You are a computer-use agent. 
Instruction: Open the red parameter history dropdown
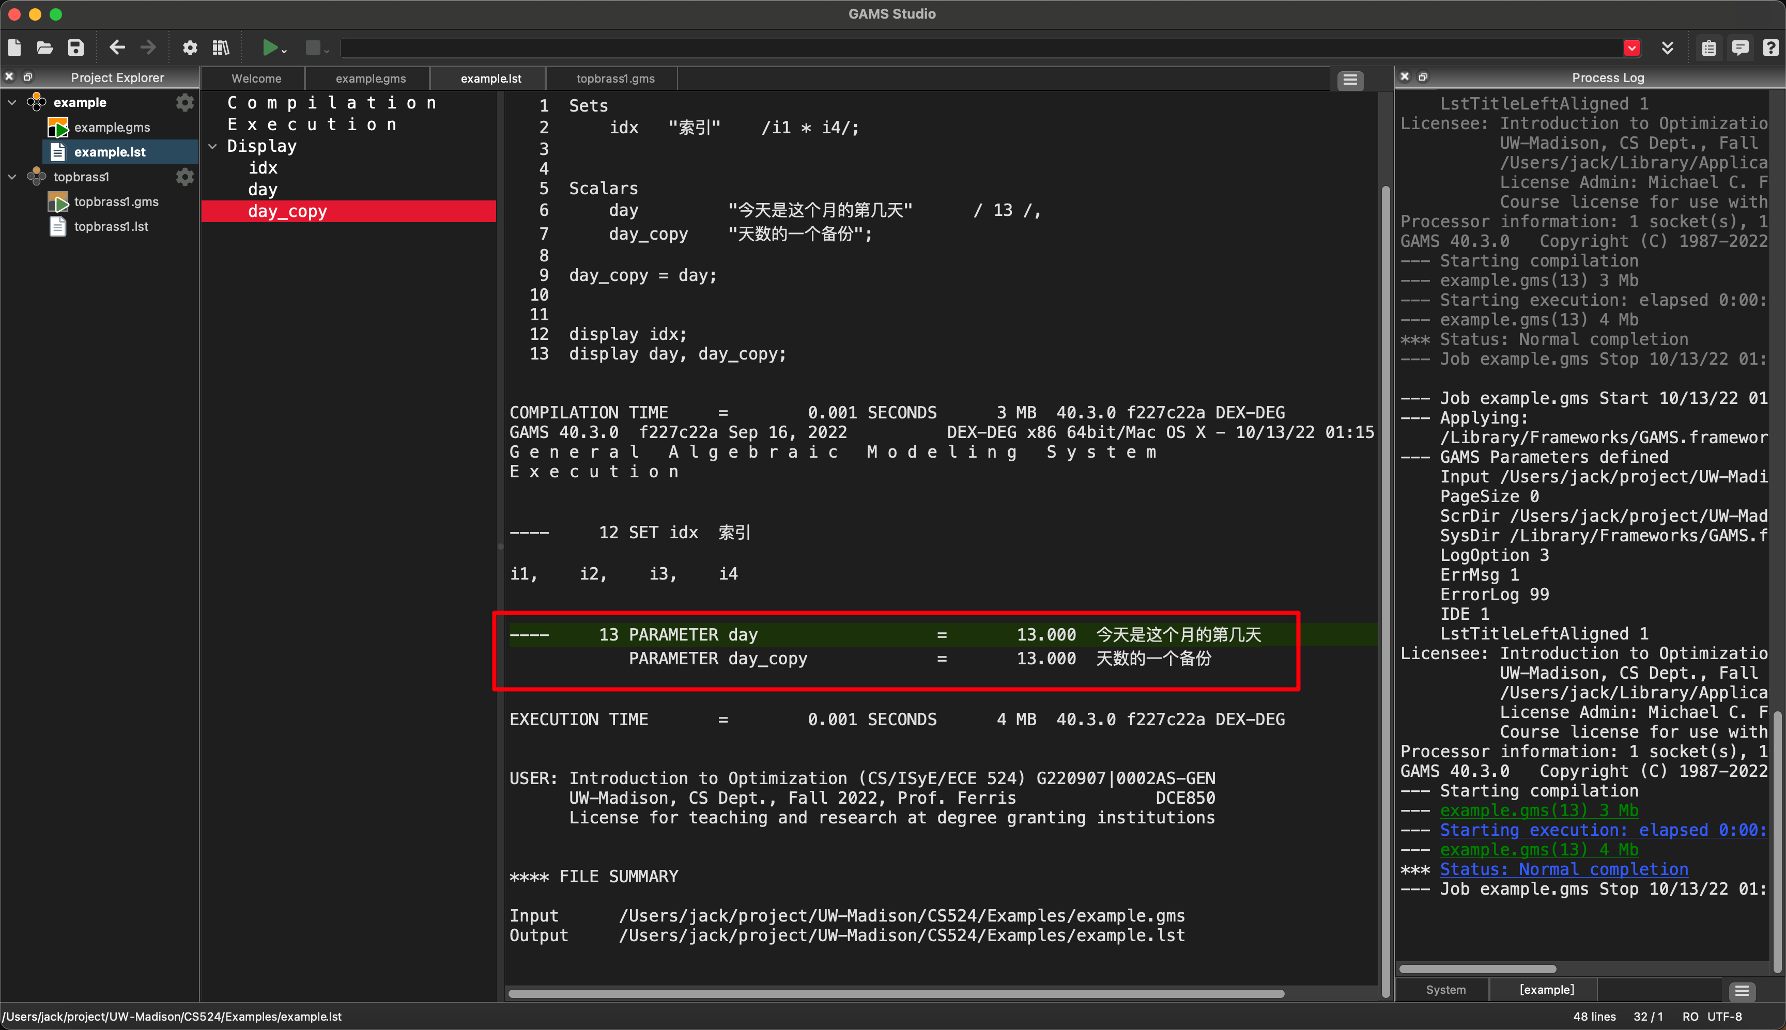tap(1632, 48)
